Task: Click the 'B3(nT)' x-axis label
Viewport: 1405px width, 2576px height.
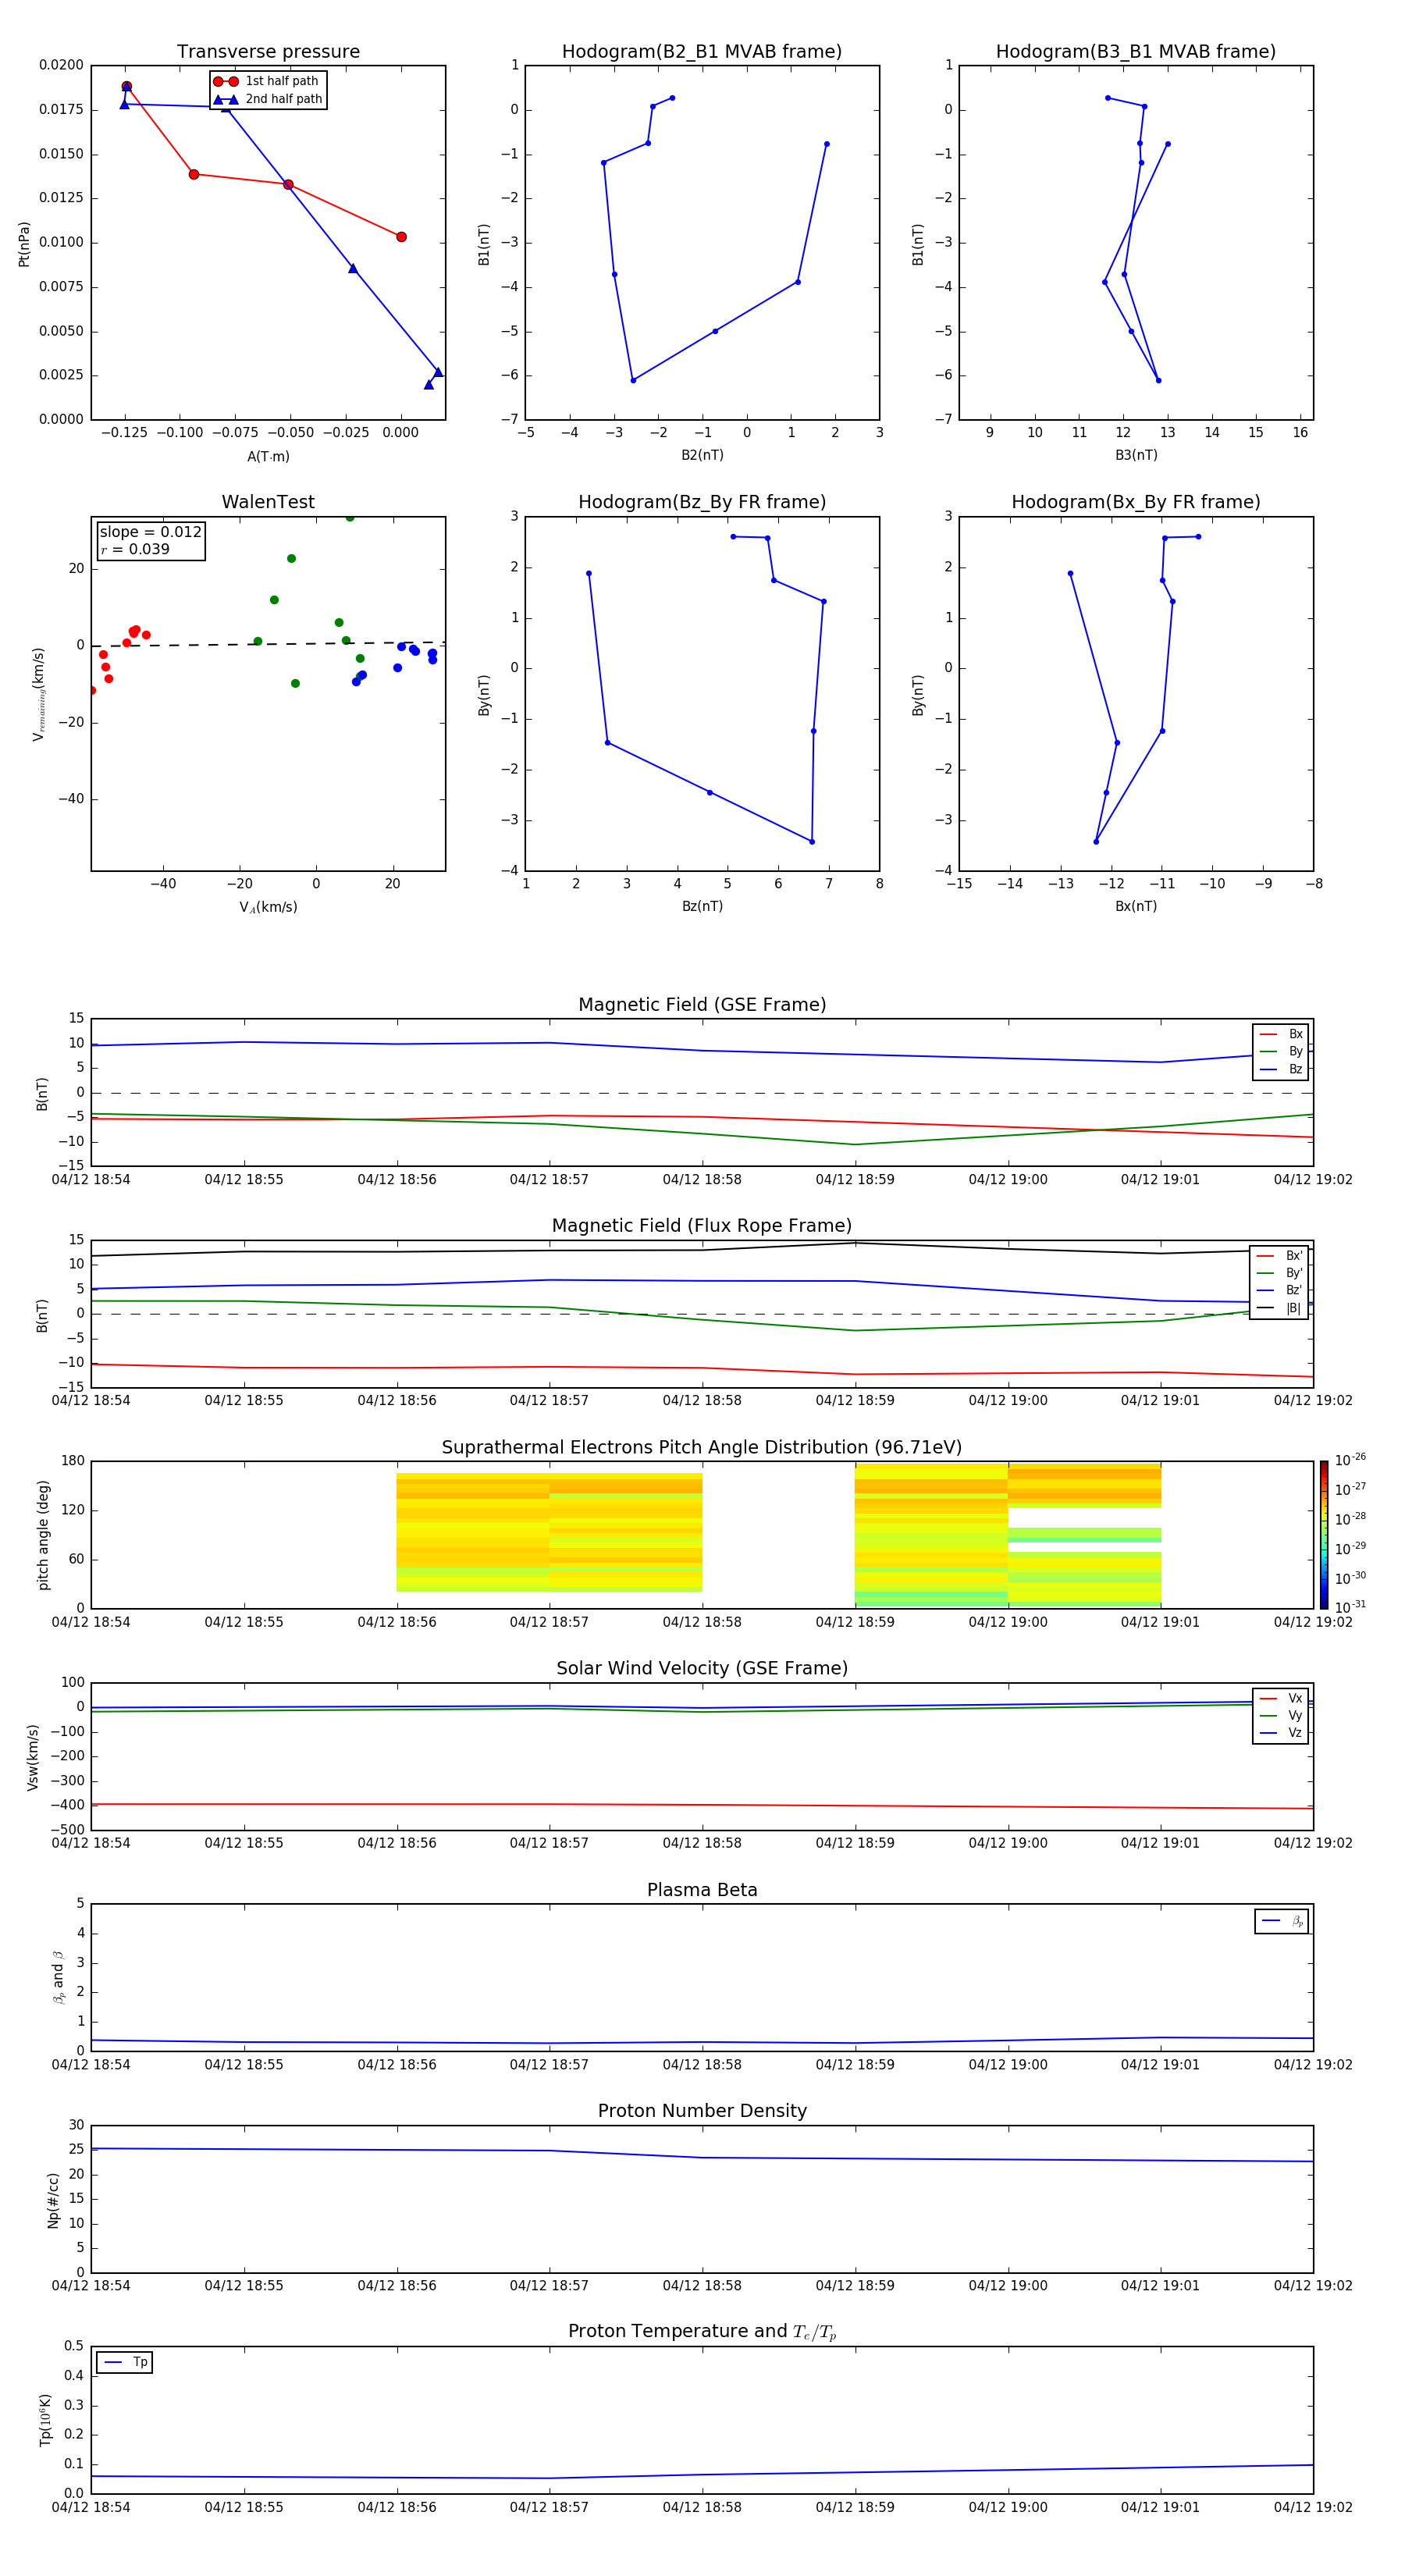Action: (1136, 455)
